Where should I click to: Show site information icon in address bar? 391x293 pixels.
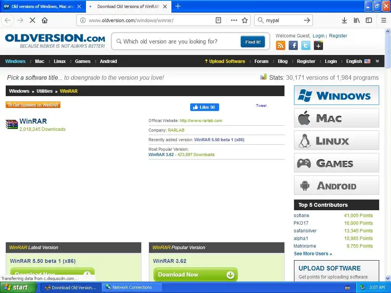point(83,20)
